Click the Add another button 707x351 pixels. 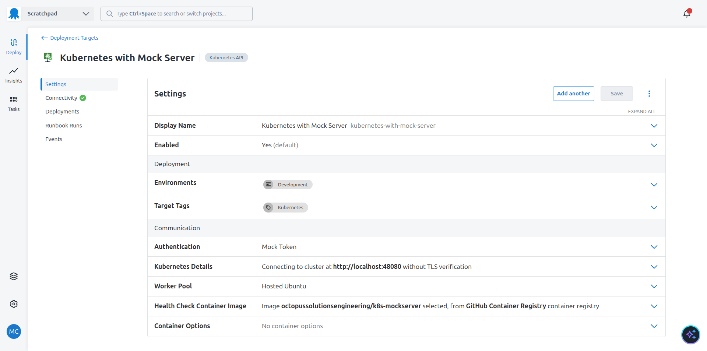[x=573, y=94]
